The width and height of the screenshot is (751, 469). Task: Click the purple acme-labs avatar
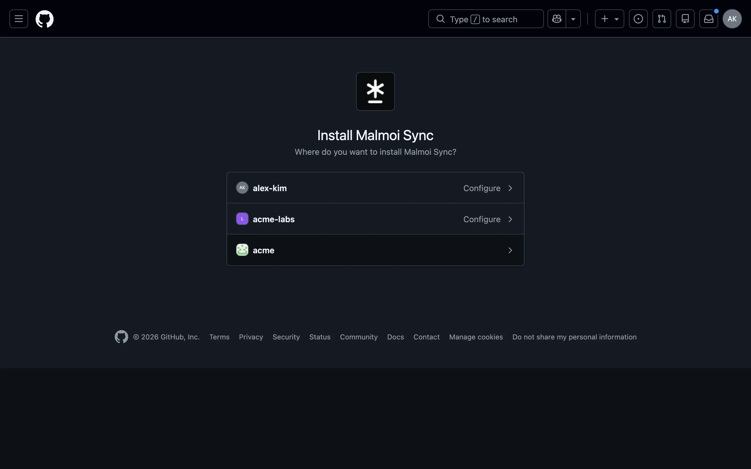[x=242, y=219]
